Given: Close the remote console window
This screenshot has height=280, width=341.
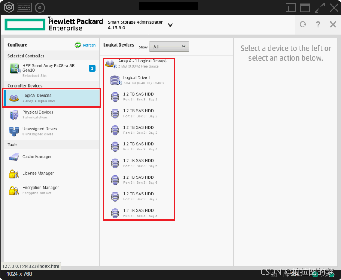Looking at the screenshot, I should click(x=334, y=8).
